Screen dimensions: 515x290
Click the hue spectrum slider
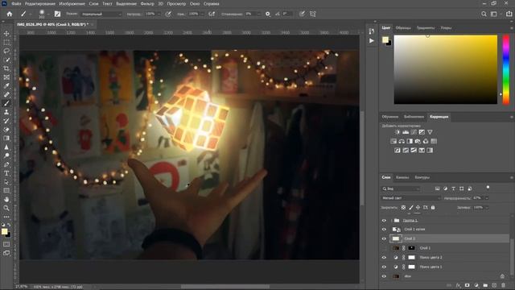point(506,69)
